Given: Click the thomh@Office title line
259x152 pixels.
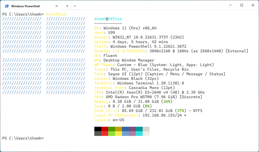Looking at the screenshot, I should (x=108, y=19).
